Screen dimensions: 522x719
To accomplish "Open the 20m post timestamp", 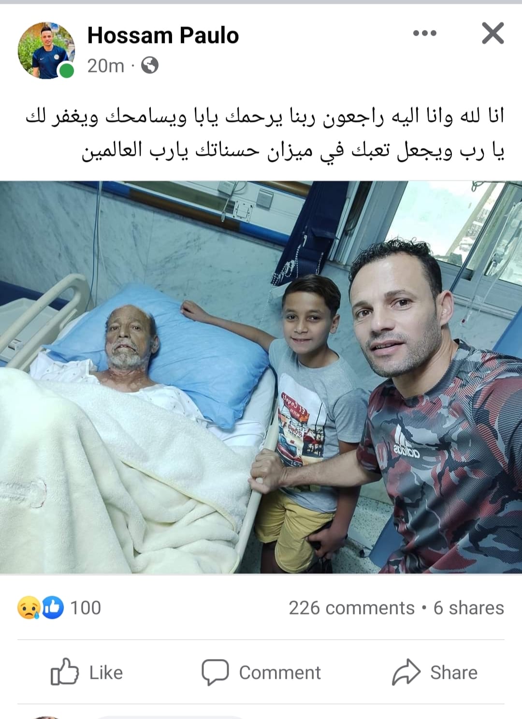I will pos(105,65).
